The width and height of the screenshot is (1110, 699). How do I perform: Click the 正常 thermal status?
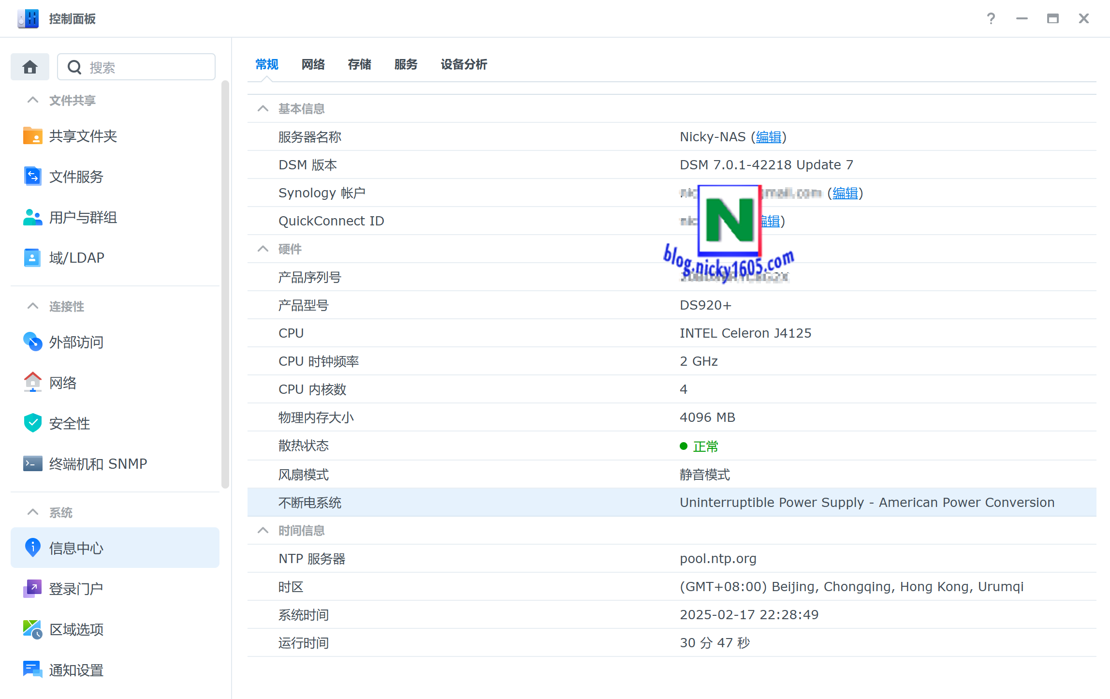[x=705, y=446]
